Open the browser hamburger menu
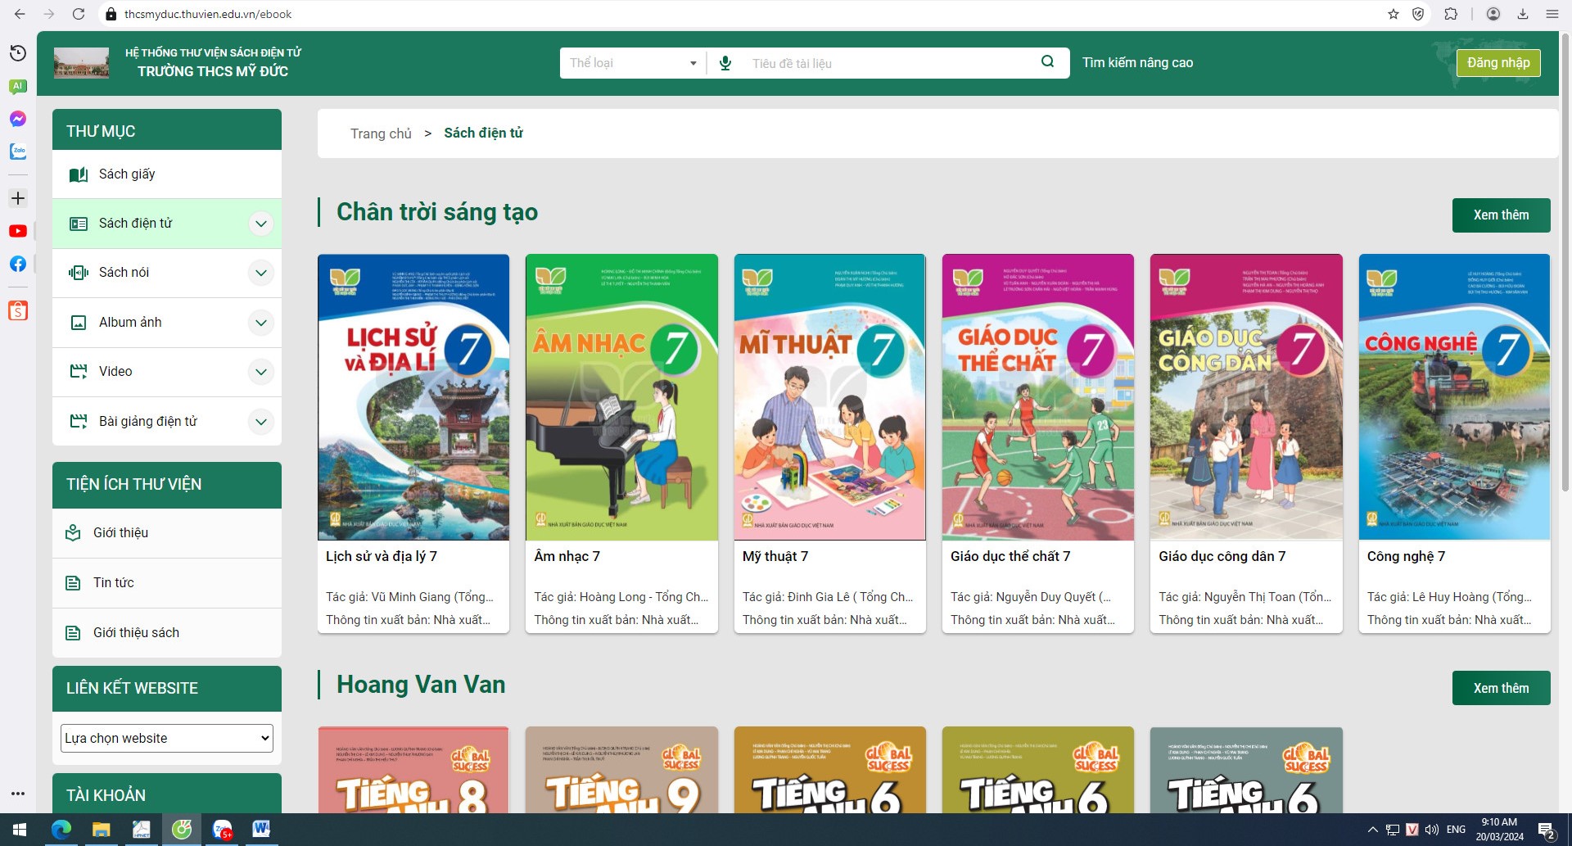Screen dimensions: 1572x846 pyautogui.click(x=1552, y=14)
